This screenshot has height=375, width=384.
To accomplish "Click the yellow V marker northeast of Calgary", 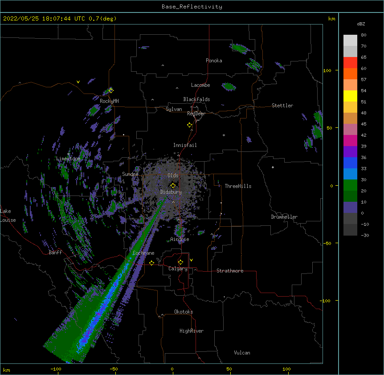I will tap(191, 260).
